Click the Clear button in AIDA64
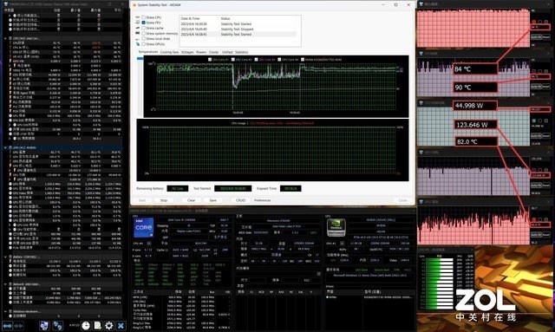Image resolution: width=555 pixels, height=332 pixels. 191,200
